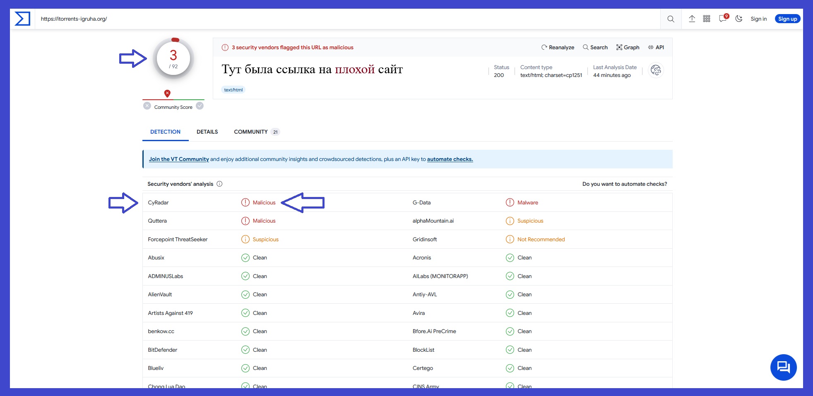Screen dimensions: 813x396
Task: Click info icon next to Security vendors' analysis
Action: [219, 184]
